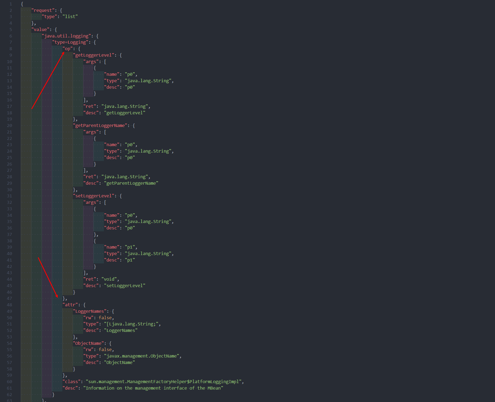Screen dimensions: 495x402
Task: Click the "ObjectName" key on line 54
Action: (x=88, y=343)
